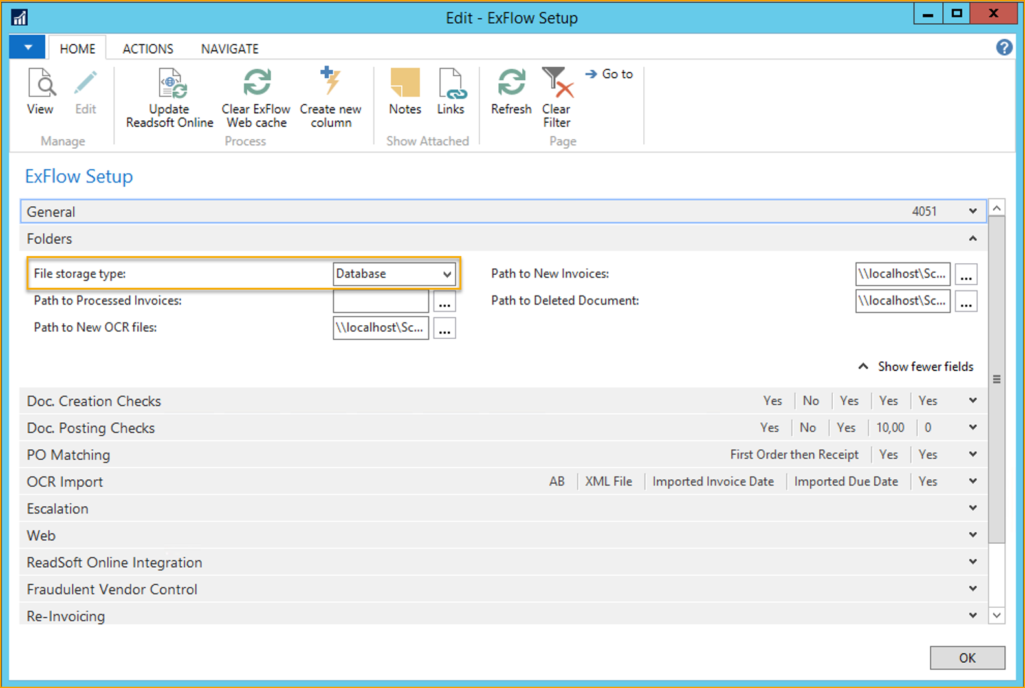The height and width of the screenshot is (688, 1025).
Task: Browse for Path to Processed Invoices
Action: click(445, 302)
